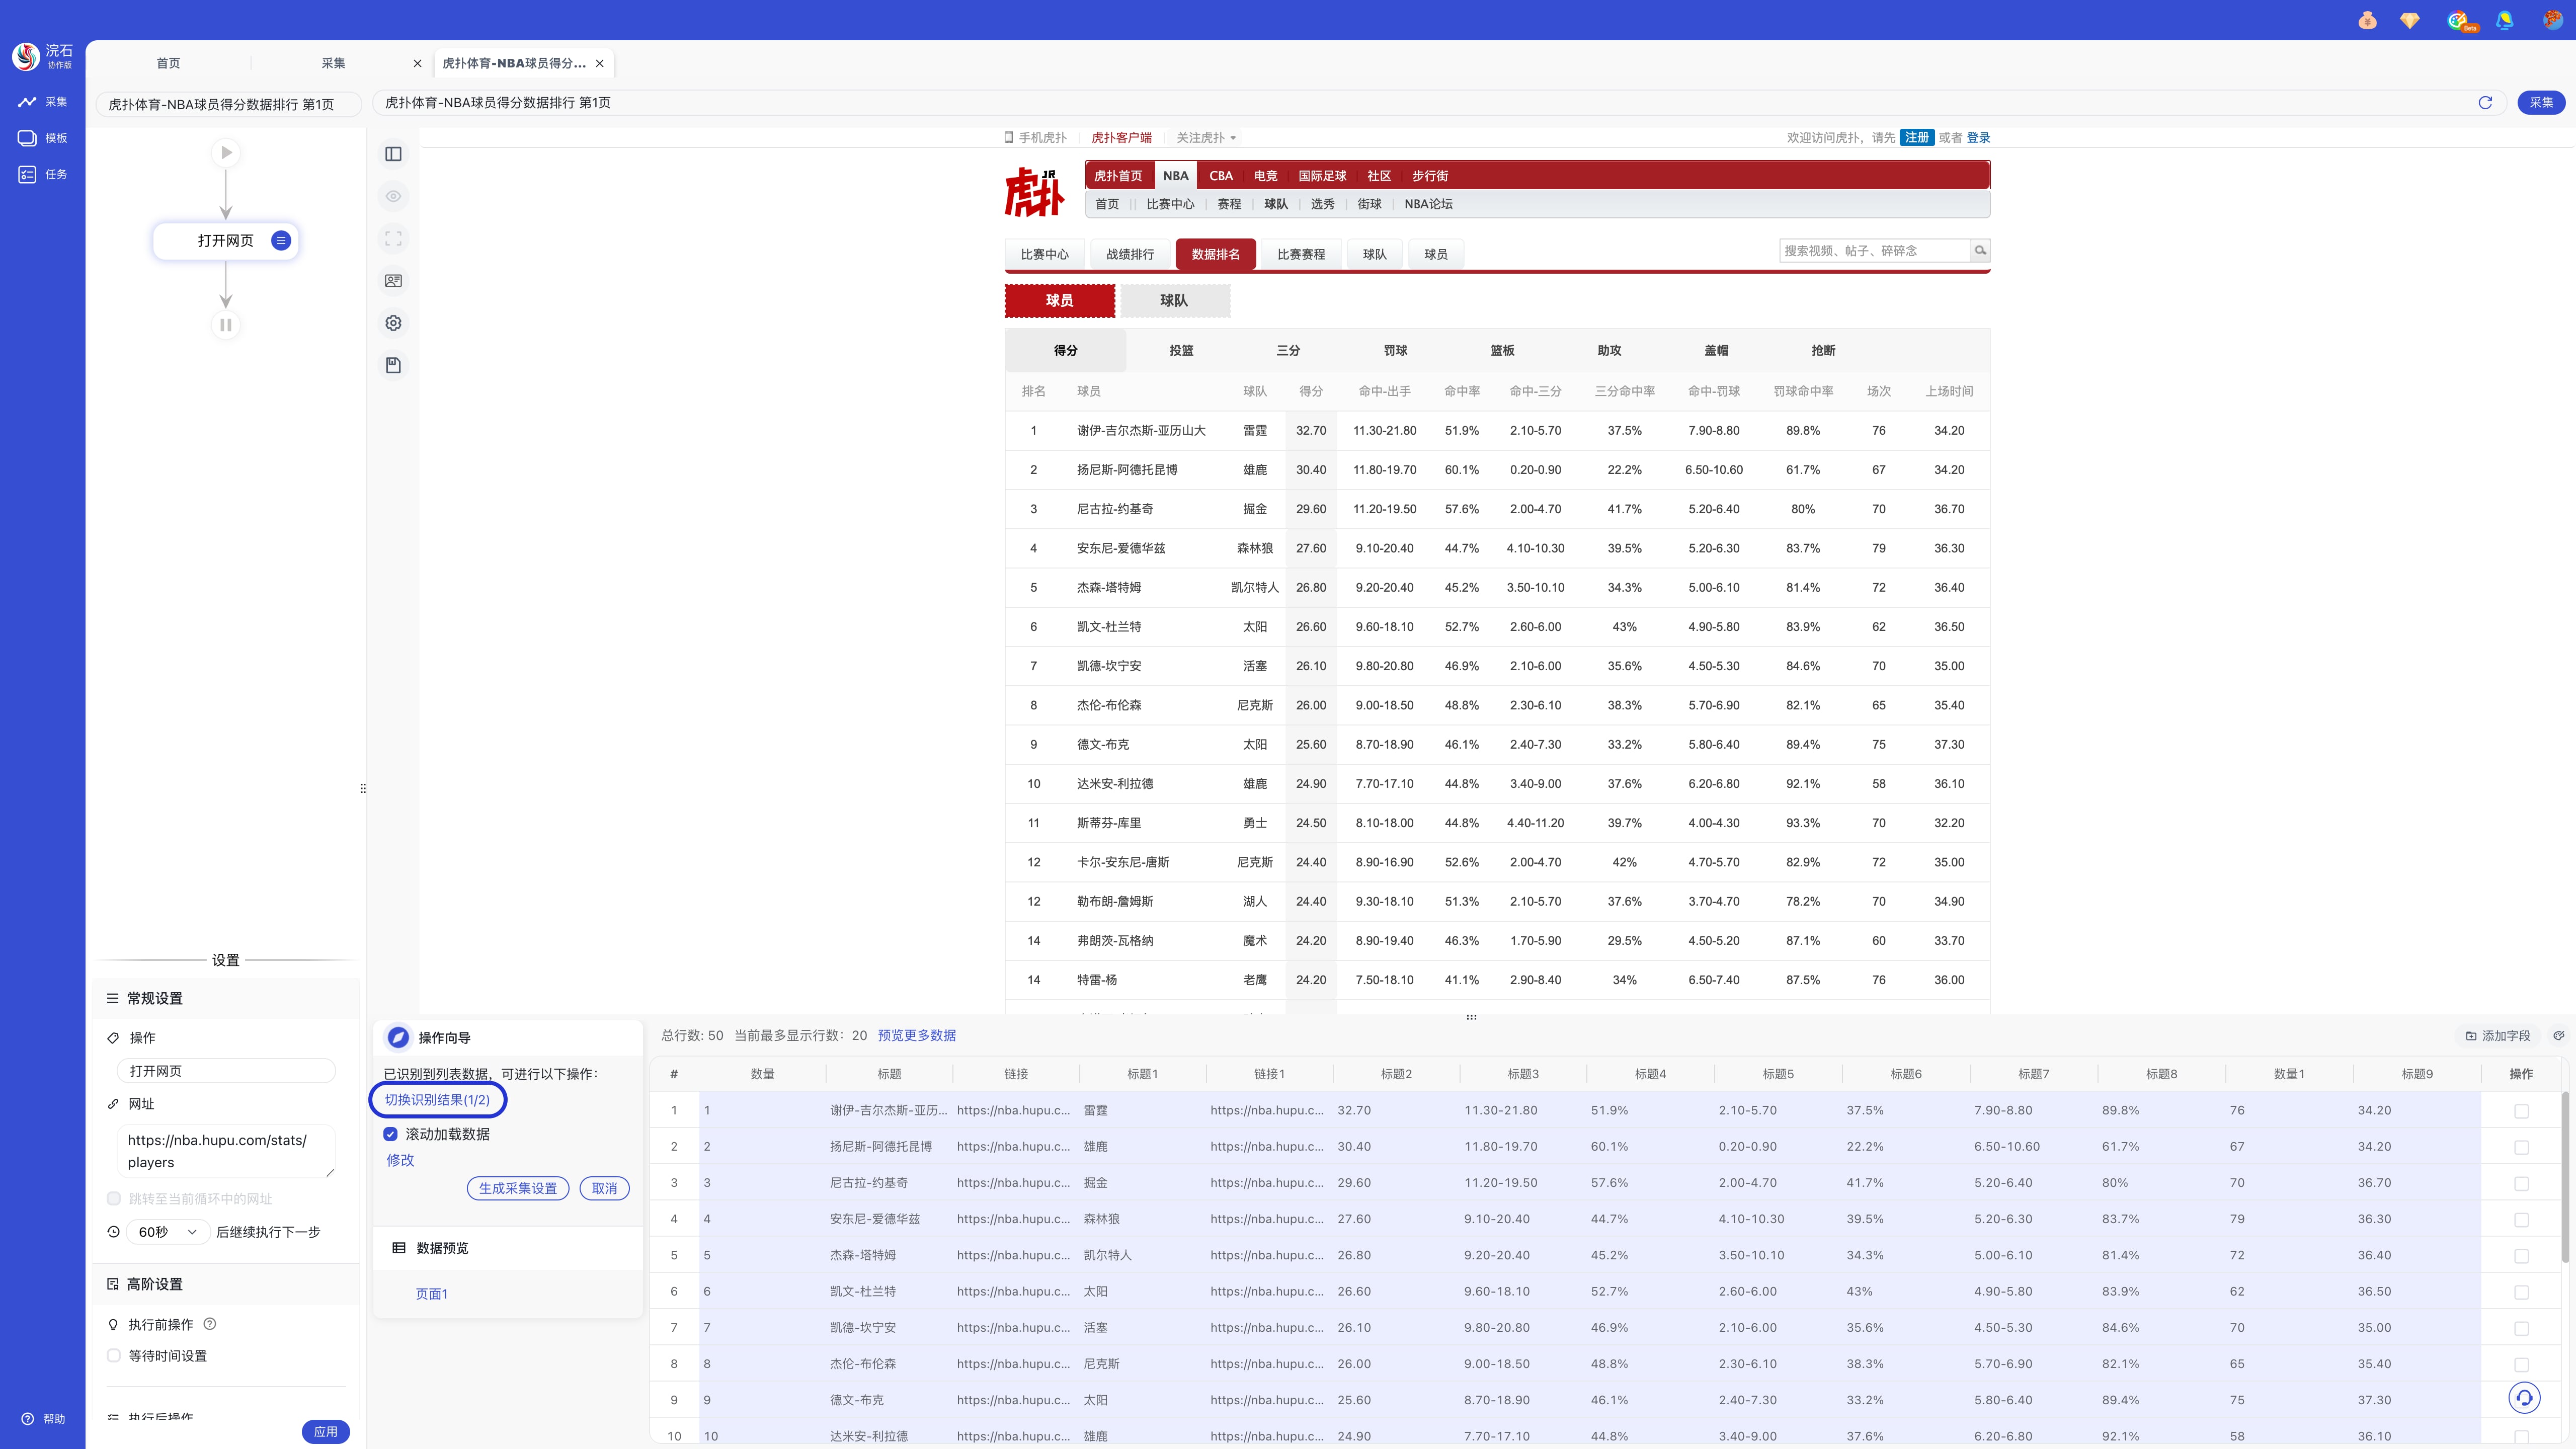Click the workflow end pause button
This screenshot has height=1449, width=2576.
tap(226, 325)
